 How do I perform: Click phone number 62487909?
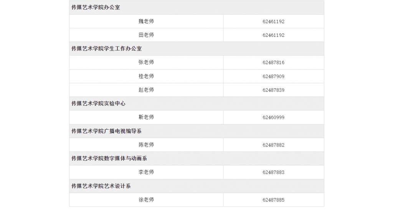pyautogui.click(x=273, y=77)
